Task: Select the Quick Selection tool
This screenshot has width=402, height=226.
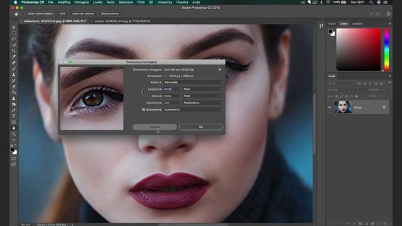Action: tap(14, 45)
